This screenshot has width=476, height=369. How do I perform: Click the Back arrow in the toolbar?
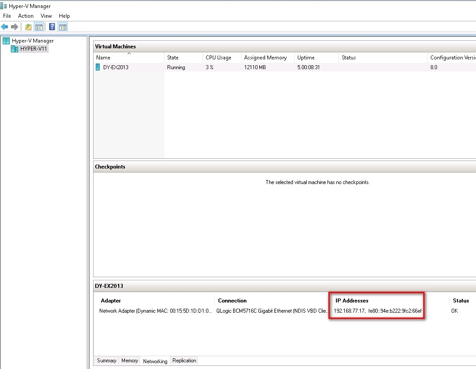click(x=5, y=27)
